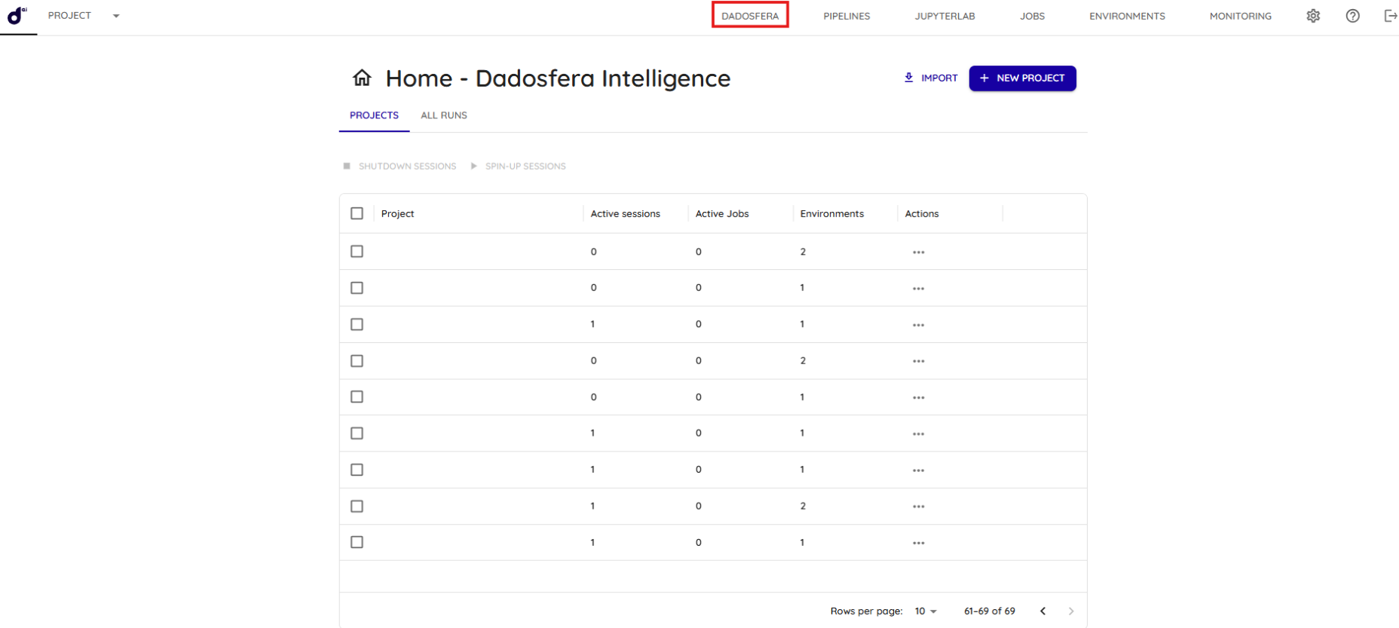The image size is (1399, 628).
Task: Go to the previous page of projects
Action: click(x=1042, y=611)
